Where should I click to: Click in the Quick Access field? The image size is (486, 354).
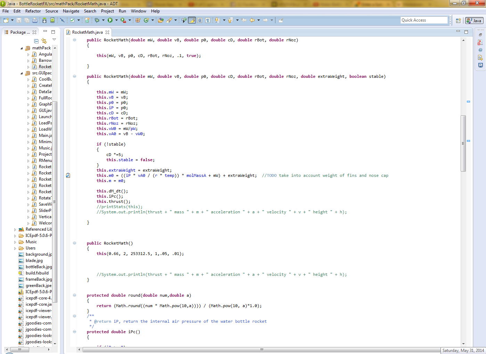tap(424, 20)
